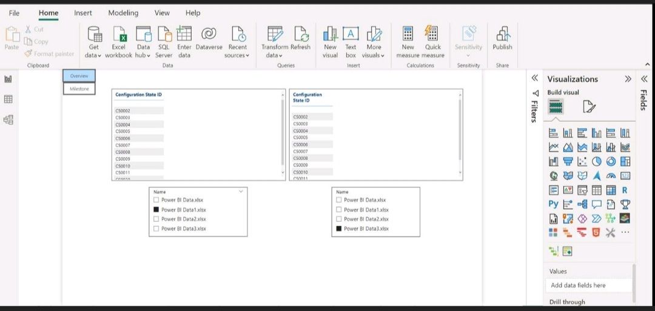Select the Format visual brush icon

(589, 107)
